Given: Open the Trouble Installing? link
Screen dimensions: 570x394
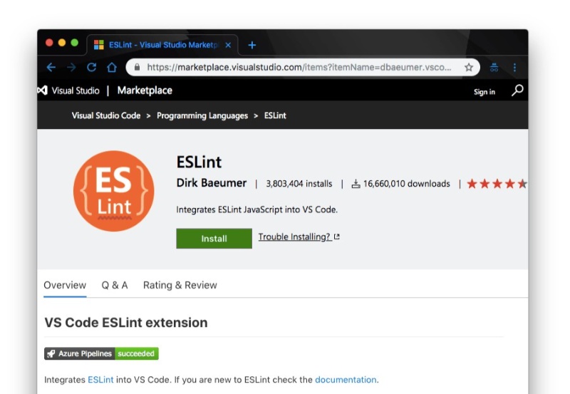Looking at the screenshot, I should click(x=299, y=237).
